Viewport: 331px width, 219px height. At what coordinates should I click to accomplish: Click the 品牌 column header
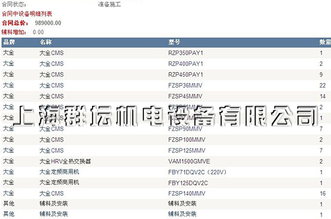coord(9,42)
